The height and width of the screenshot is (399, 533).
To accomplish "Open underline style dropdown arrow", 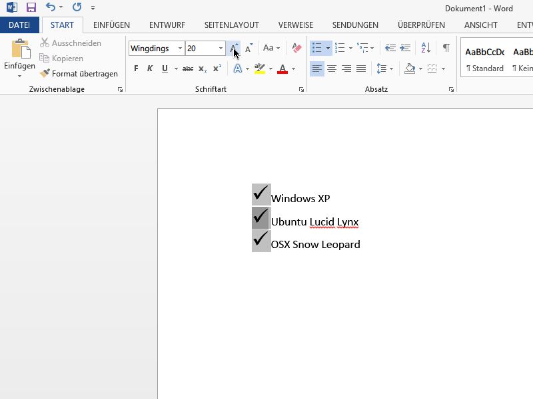I will click(x=176, y=69).
